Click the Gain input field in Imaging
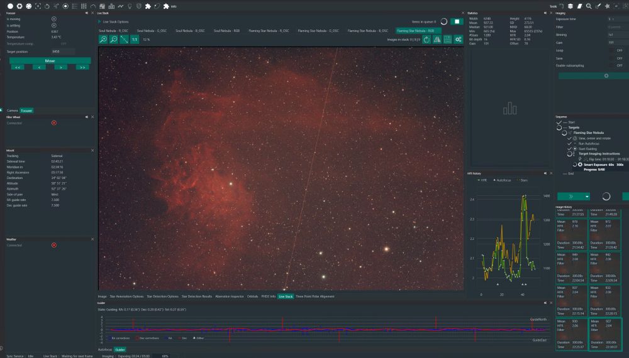This screenshot has width=629, height=358. point(618,43)
